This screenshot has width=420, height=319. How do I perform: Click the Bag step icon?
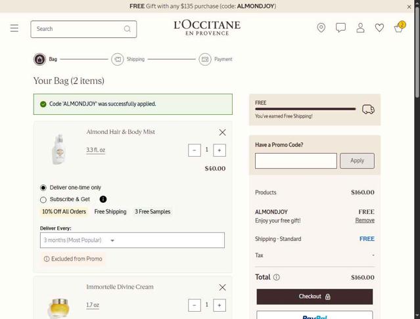click(x=39, y=59)
